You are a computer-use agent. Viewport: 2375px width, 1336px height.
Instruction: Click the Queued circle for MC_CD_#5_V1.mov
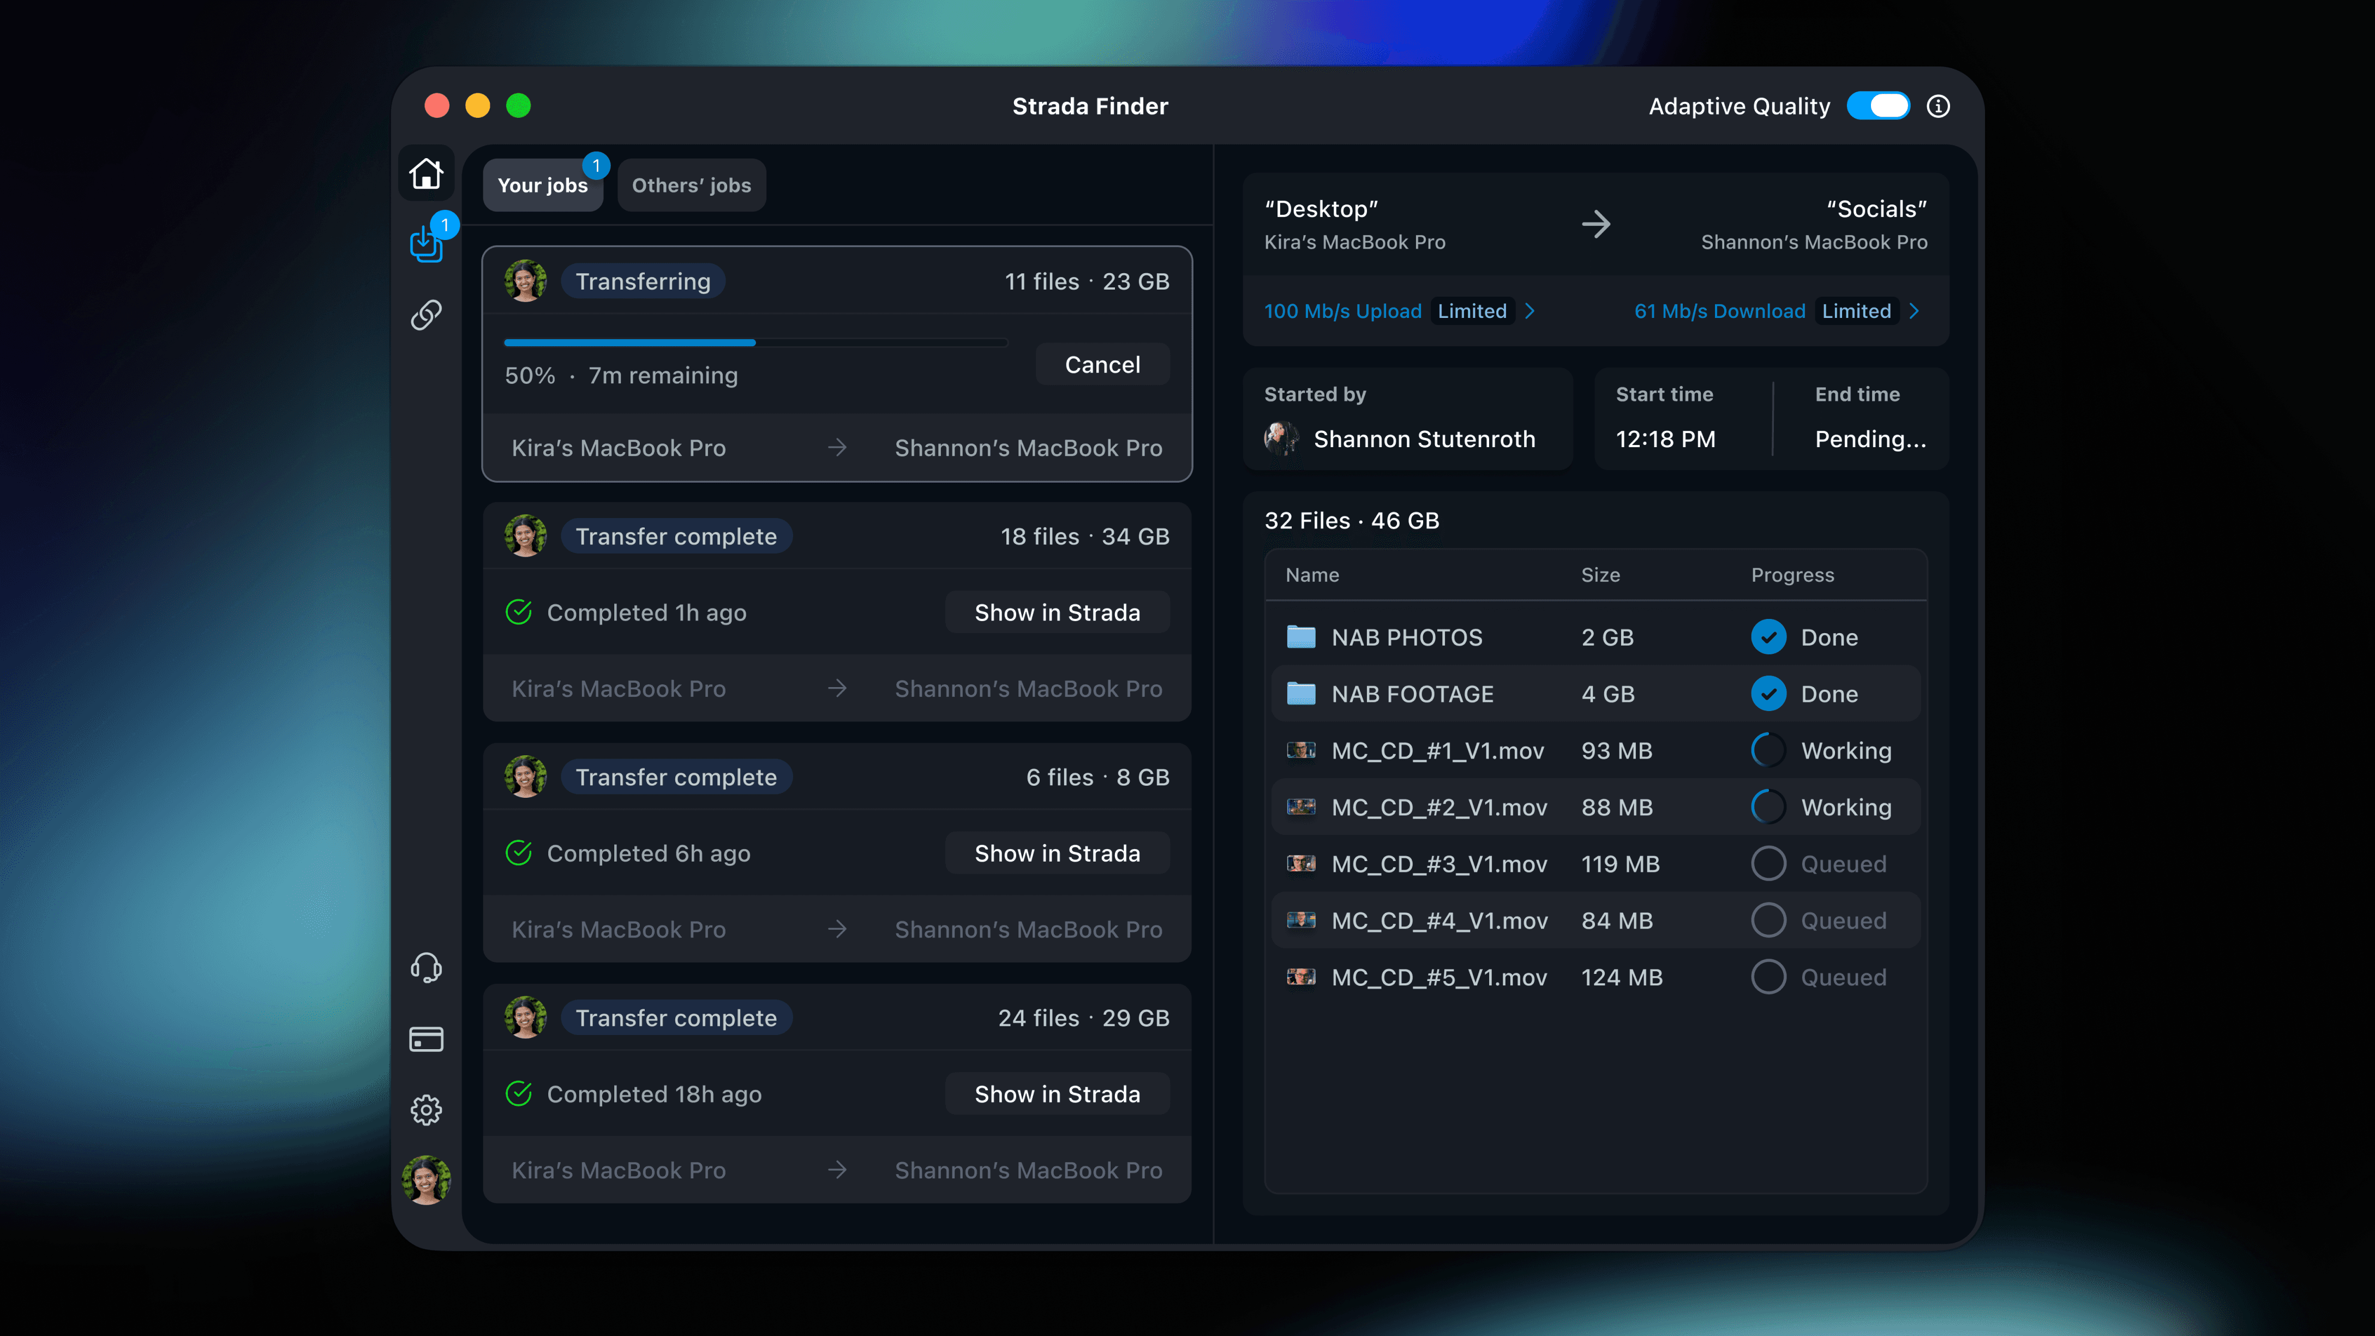[x=1768, y=977]
